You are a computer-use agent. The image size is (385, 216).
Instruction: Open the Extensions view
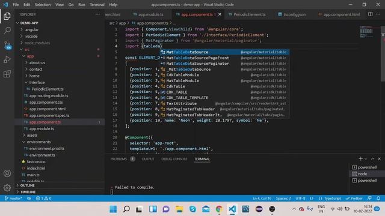tap(7, 74)
